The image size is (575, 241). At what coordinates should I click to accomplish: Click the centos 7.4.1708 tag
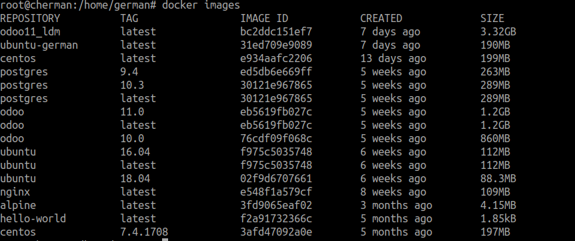(x=144, y=232)
